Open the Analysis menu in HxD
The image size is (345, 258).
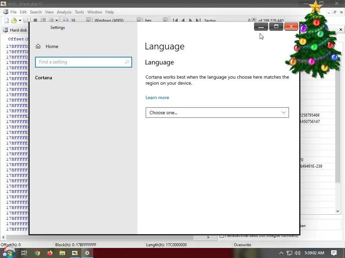(64, 12)
